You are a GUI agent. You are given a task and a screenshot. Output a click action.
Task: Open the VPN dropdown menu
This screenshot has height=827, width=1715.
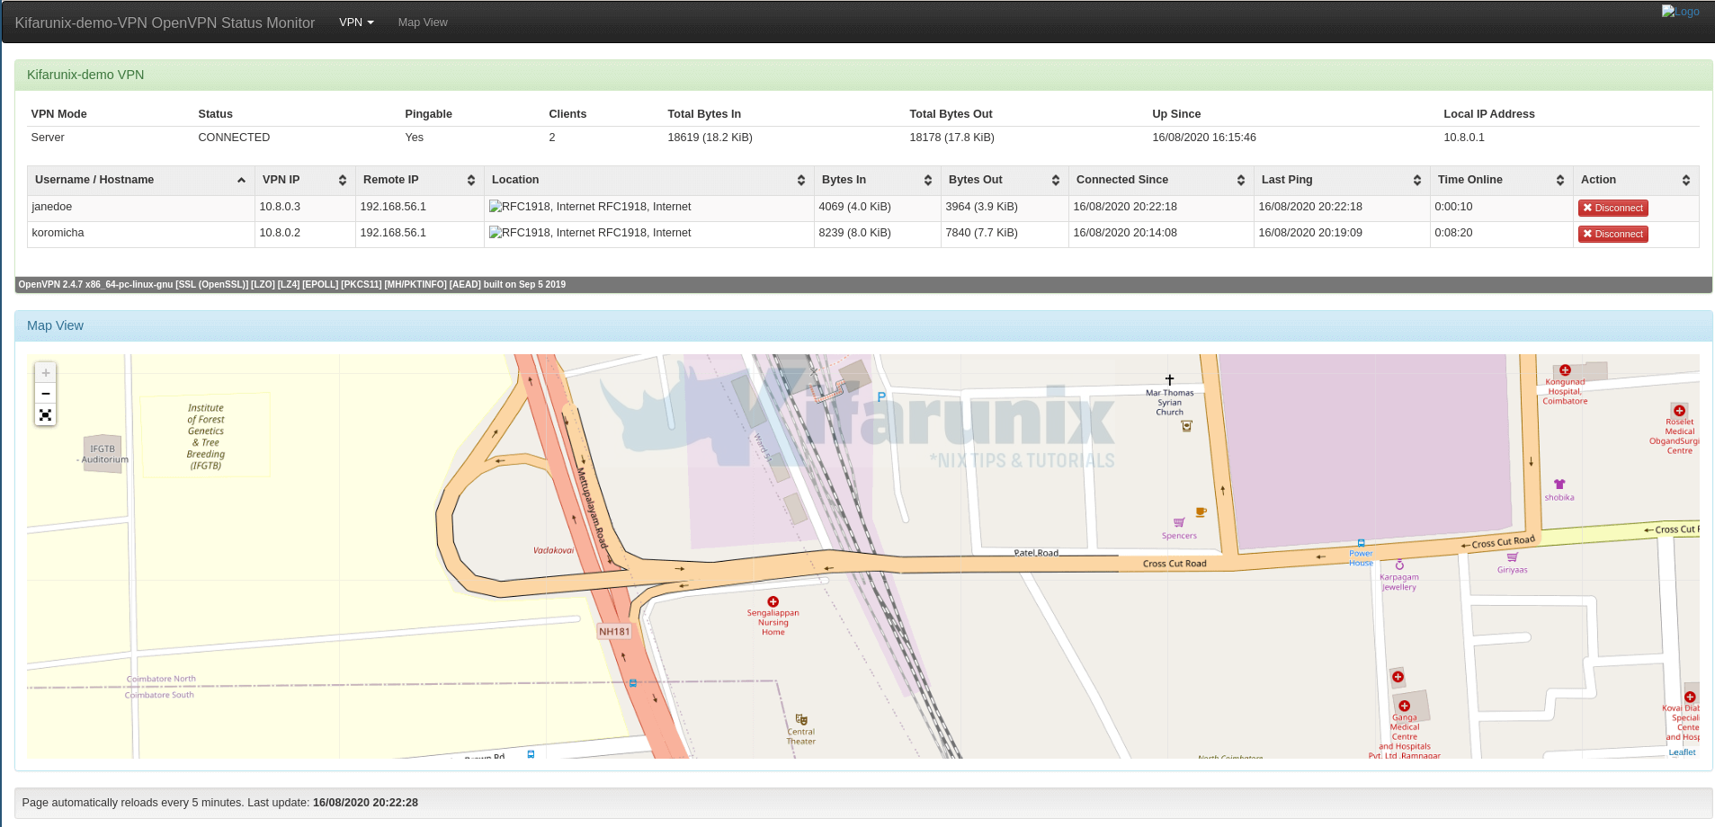pyautogui.click(x=356, y=22)
